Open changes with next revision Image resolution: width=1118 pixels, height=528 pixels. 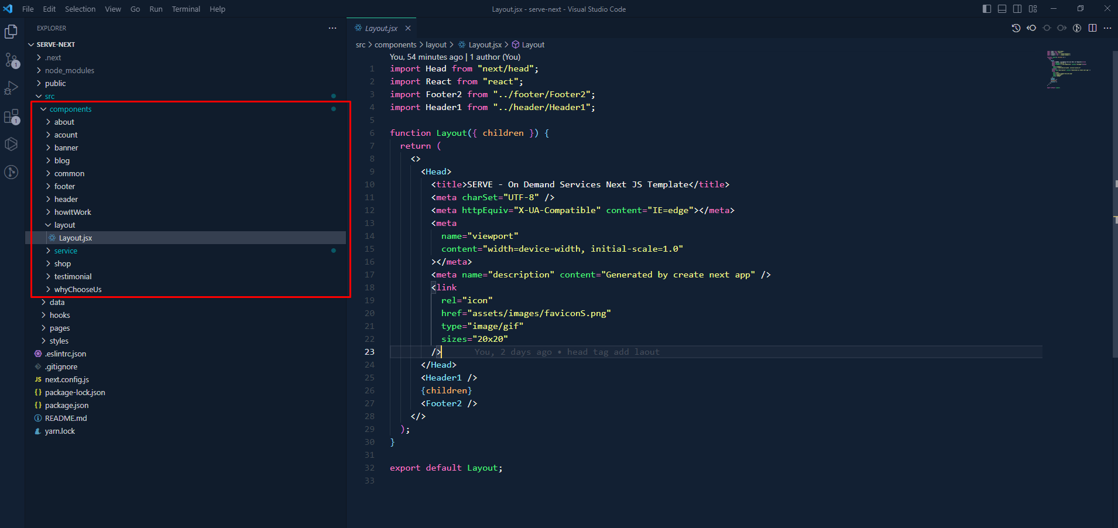click(1062, 28)
